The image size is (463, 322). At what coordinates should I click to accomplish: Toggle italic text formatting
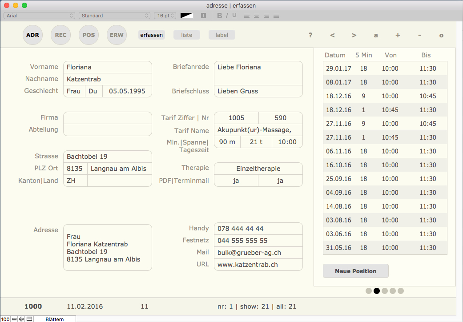point(227,16)
